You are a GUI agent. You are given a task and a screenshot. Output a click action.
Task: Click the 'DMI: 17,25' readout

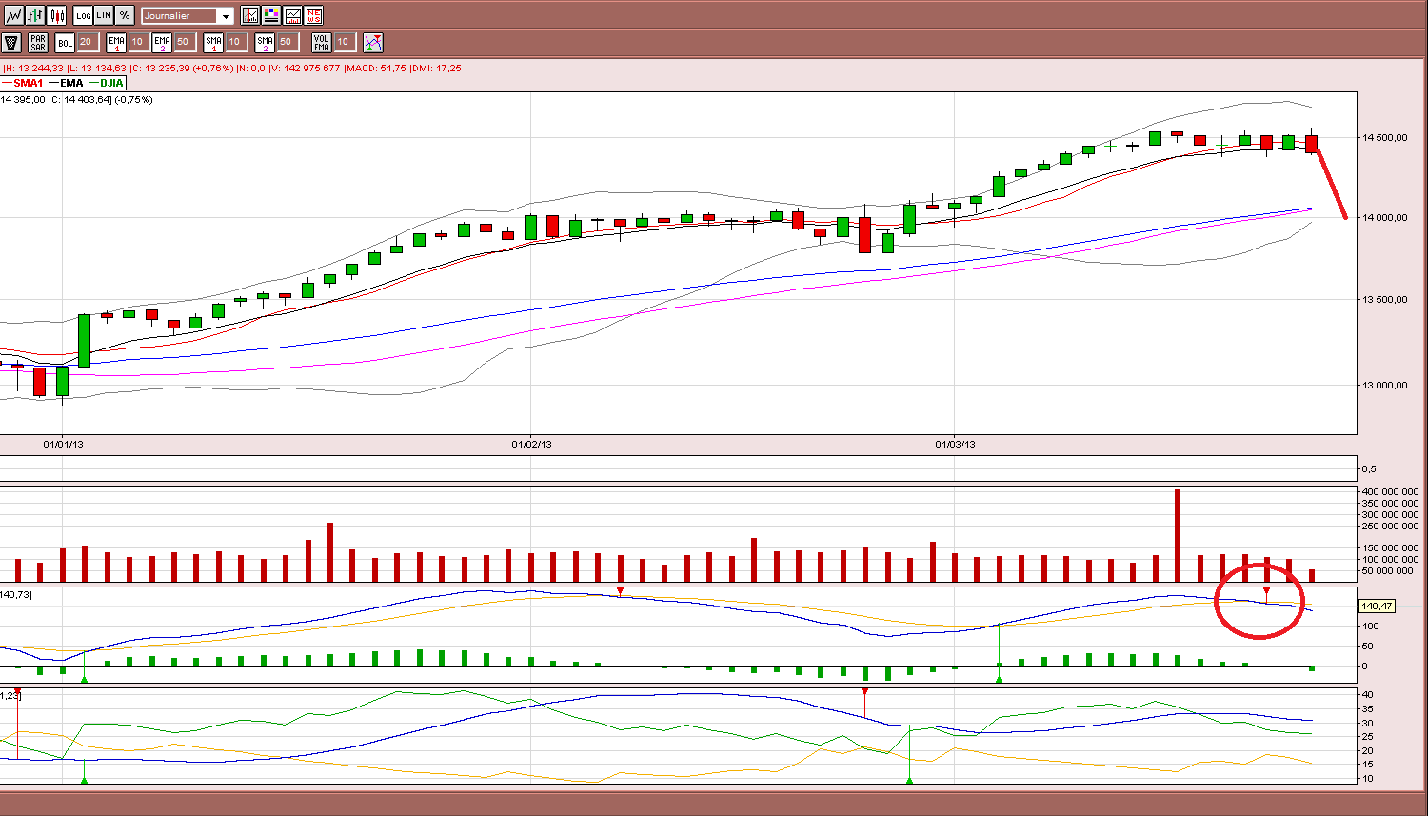436,69
